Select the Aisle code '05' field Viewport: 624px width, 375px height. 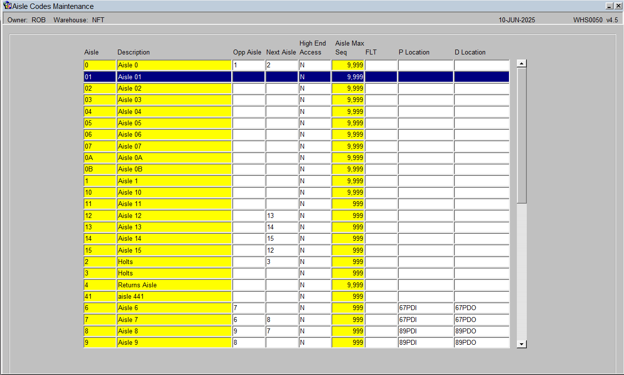[100, 123]
